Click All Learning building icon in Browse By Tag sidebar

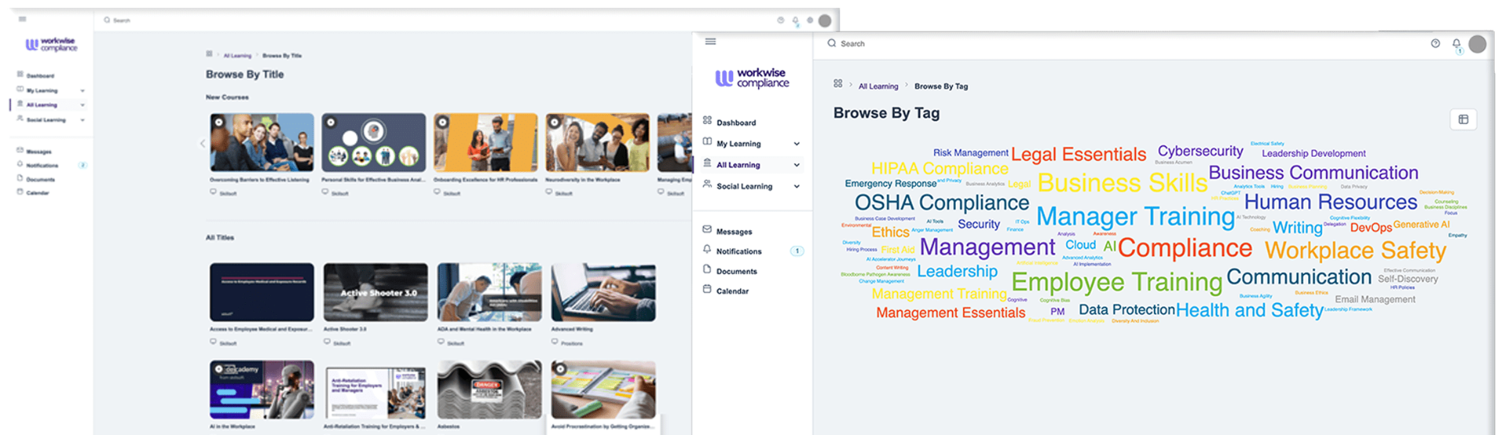click(x=707, y=163)
